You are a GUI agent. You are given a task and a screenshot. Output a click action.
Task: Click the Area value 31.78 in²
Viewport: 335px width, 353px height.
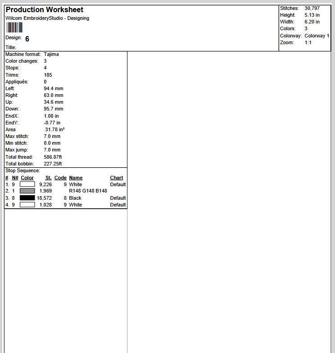pos(55,129)
